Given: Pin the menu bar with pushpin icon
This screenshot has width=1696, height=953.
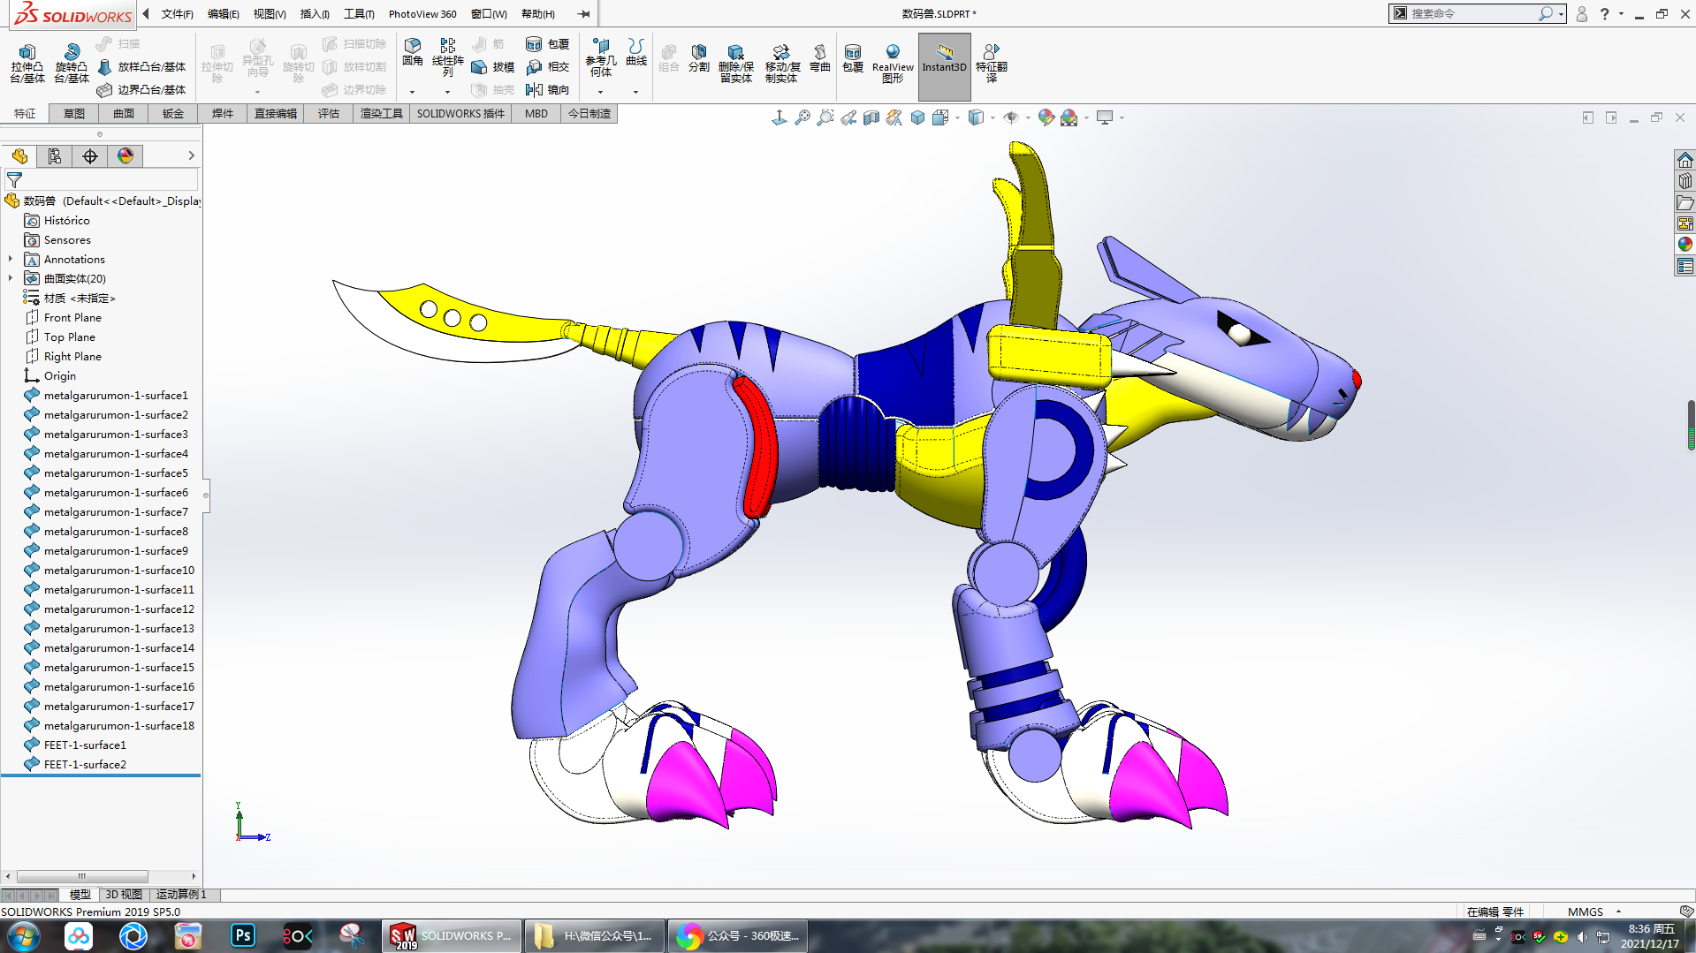Looking at the screenshot, I should [583, 14].
